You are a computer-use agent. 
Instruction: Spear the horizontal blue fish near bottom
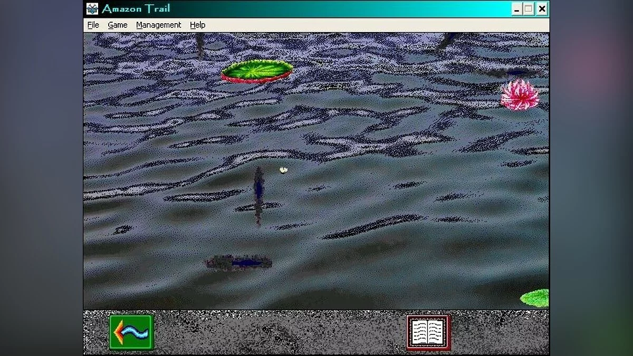coord(240,262)
